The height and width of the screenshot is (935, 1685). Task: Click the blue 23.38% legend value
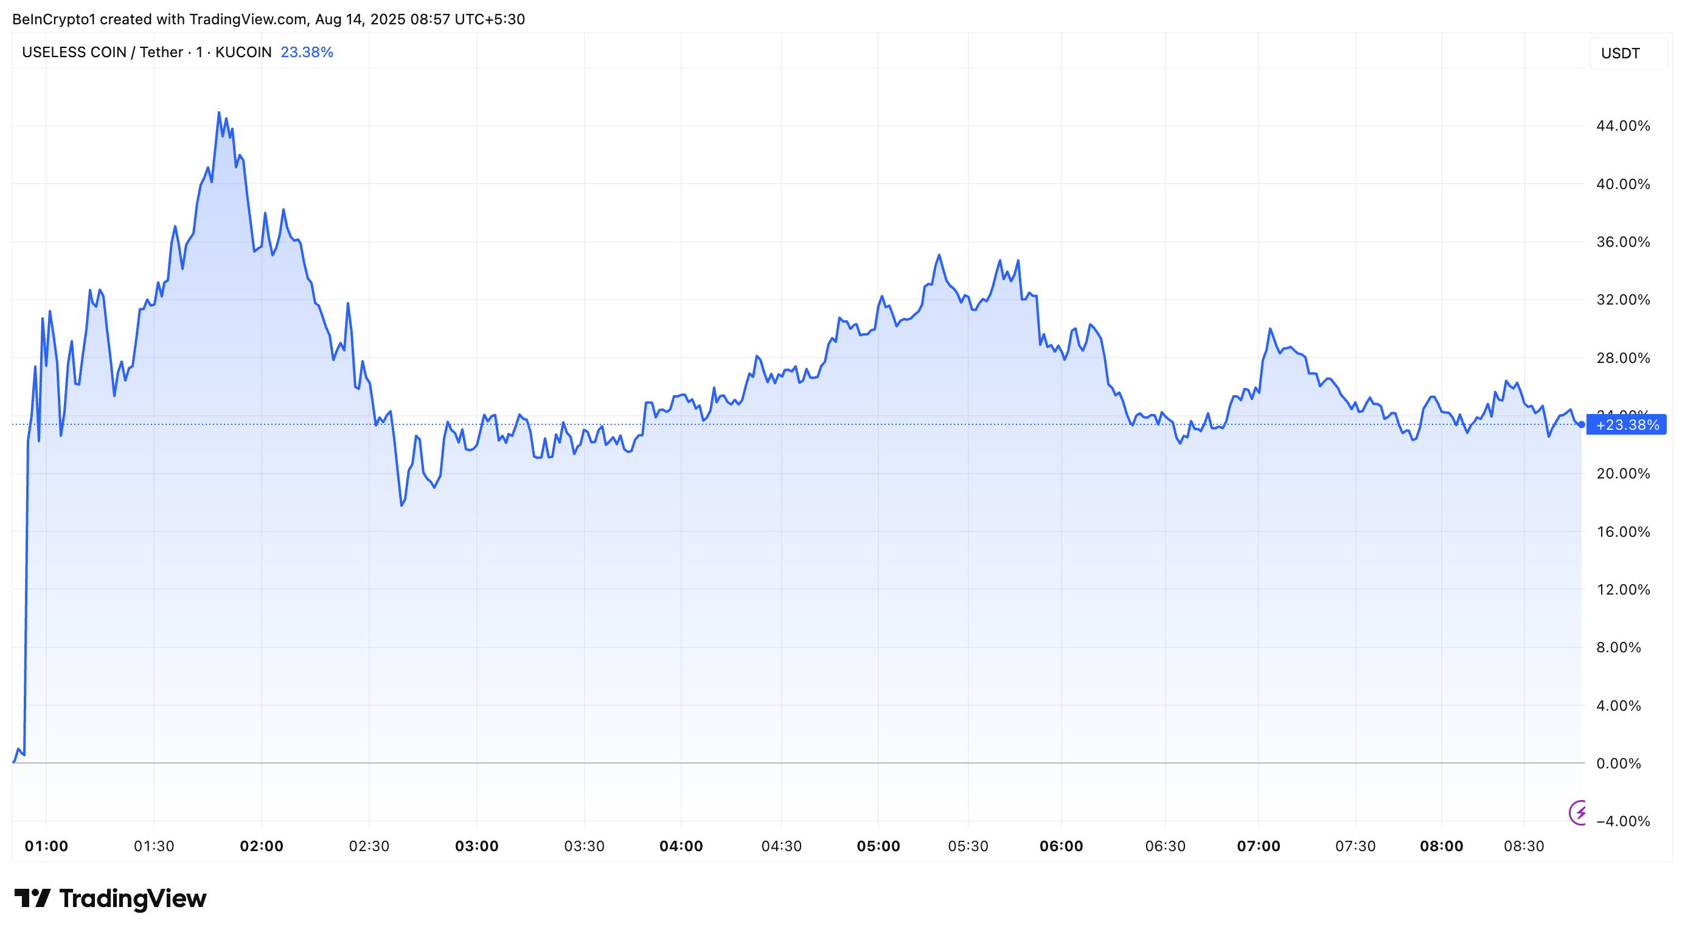pyautogui.click(x=307, y=52)
